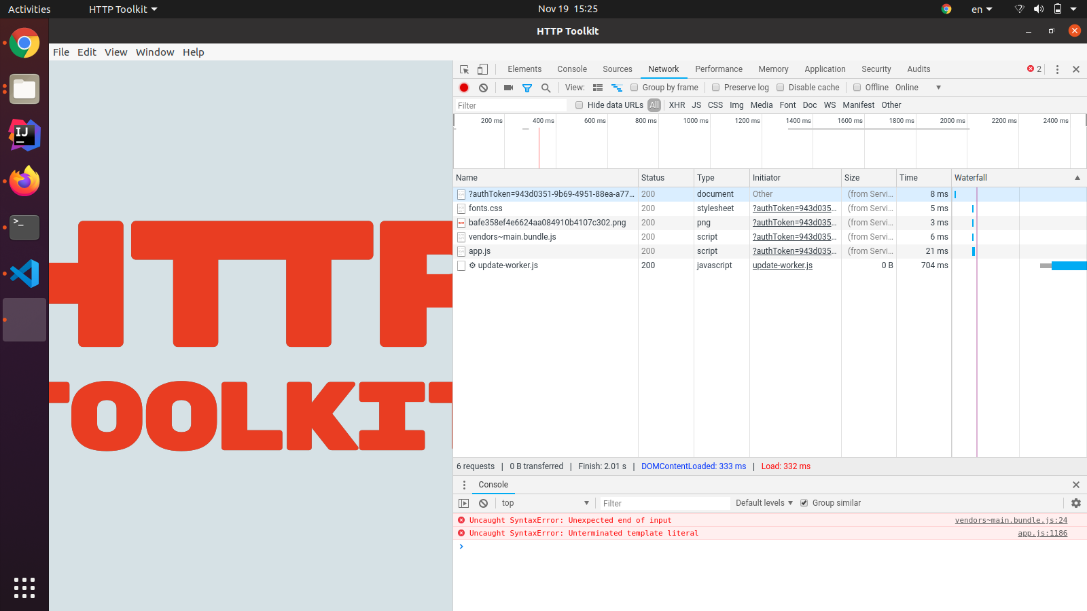Toggle the device toolbar icon
Screen dimensions: 1087x611
[x=482, y=69]
